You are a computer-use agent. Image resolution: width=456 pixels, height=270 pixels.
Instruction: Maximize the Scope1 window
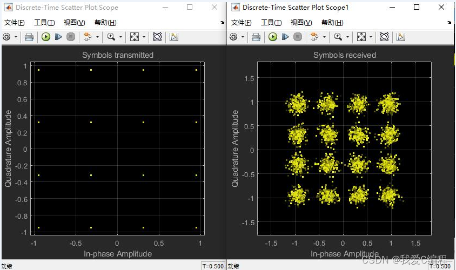pos(417,7)
